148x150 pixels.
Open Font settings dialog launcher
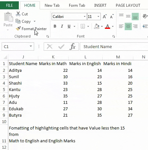[x=114, y=37]
